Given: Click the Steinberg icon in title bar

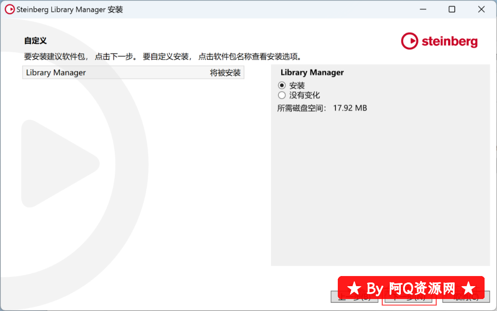Looking at the screenshot, I should pos(10,9).
